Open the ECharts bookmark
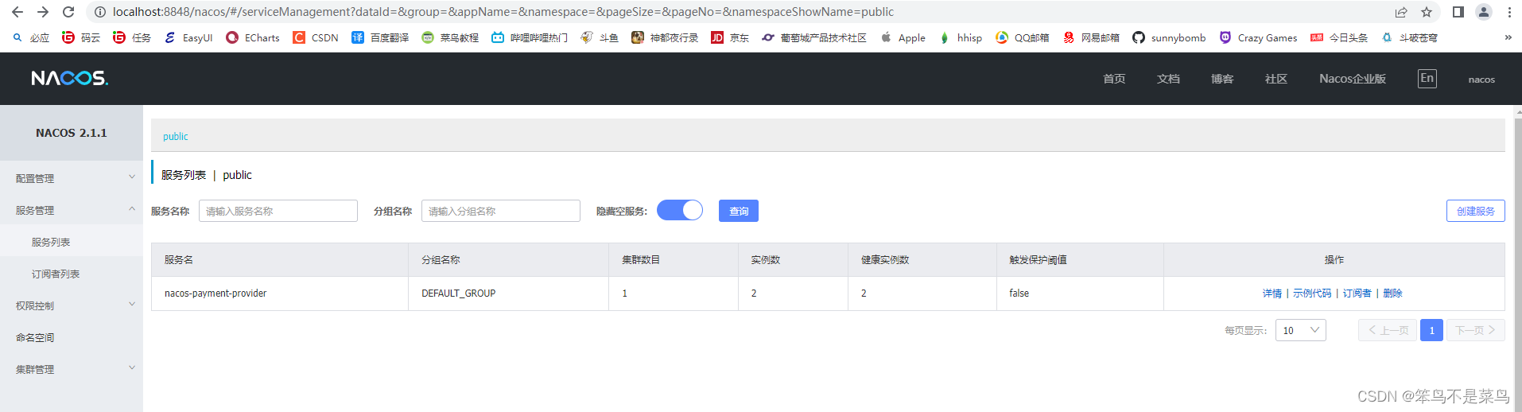Screen dimensions: 1522x412 pyautogui.click(x=253, y=37)
